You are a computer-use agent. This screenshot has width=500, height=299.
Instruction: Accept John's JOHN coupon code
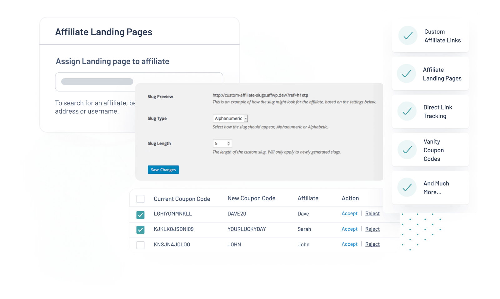point(349,244)
